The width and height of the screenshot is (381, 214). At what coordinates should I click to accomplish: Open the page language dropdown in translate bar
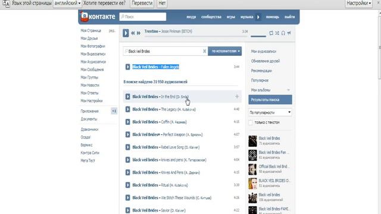(x=67, y=3)
